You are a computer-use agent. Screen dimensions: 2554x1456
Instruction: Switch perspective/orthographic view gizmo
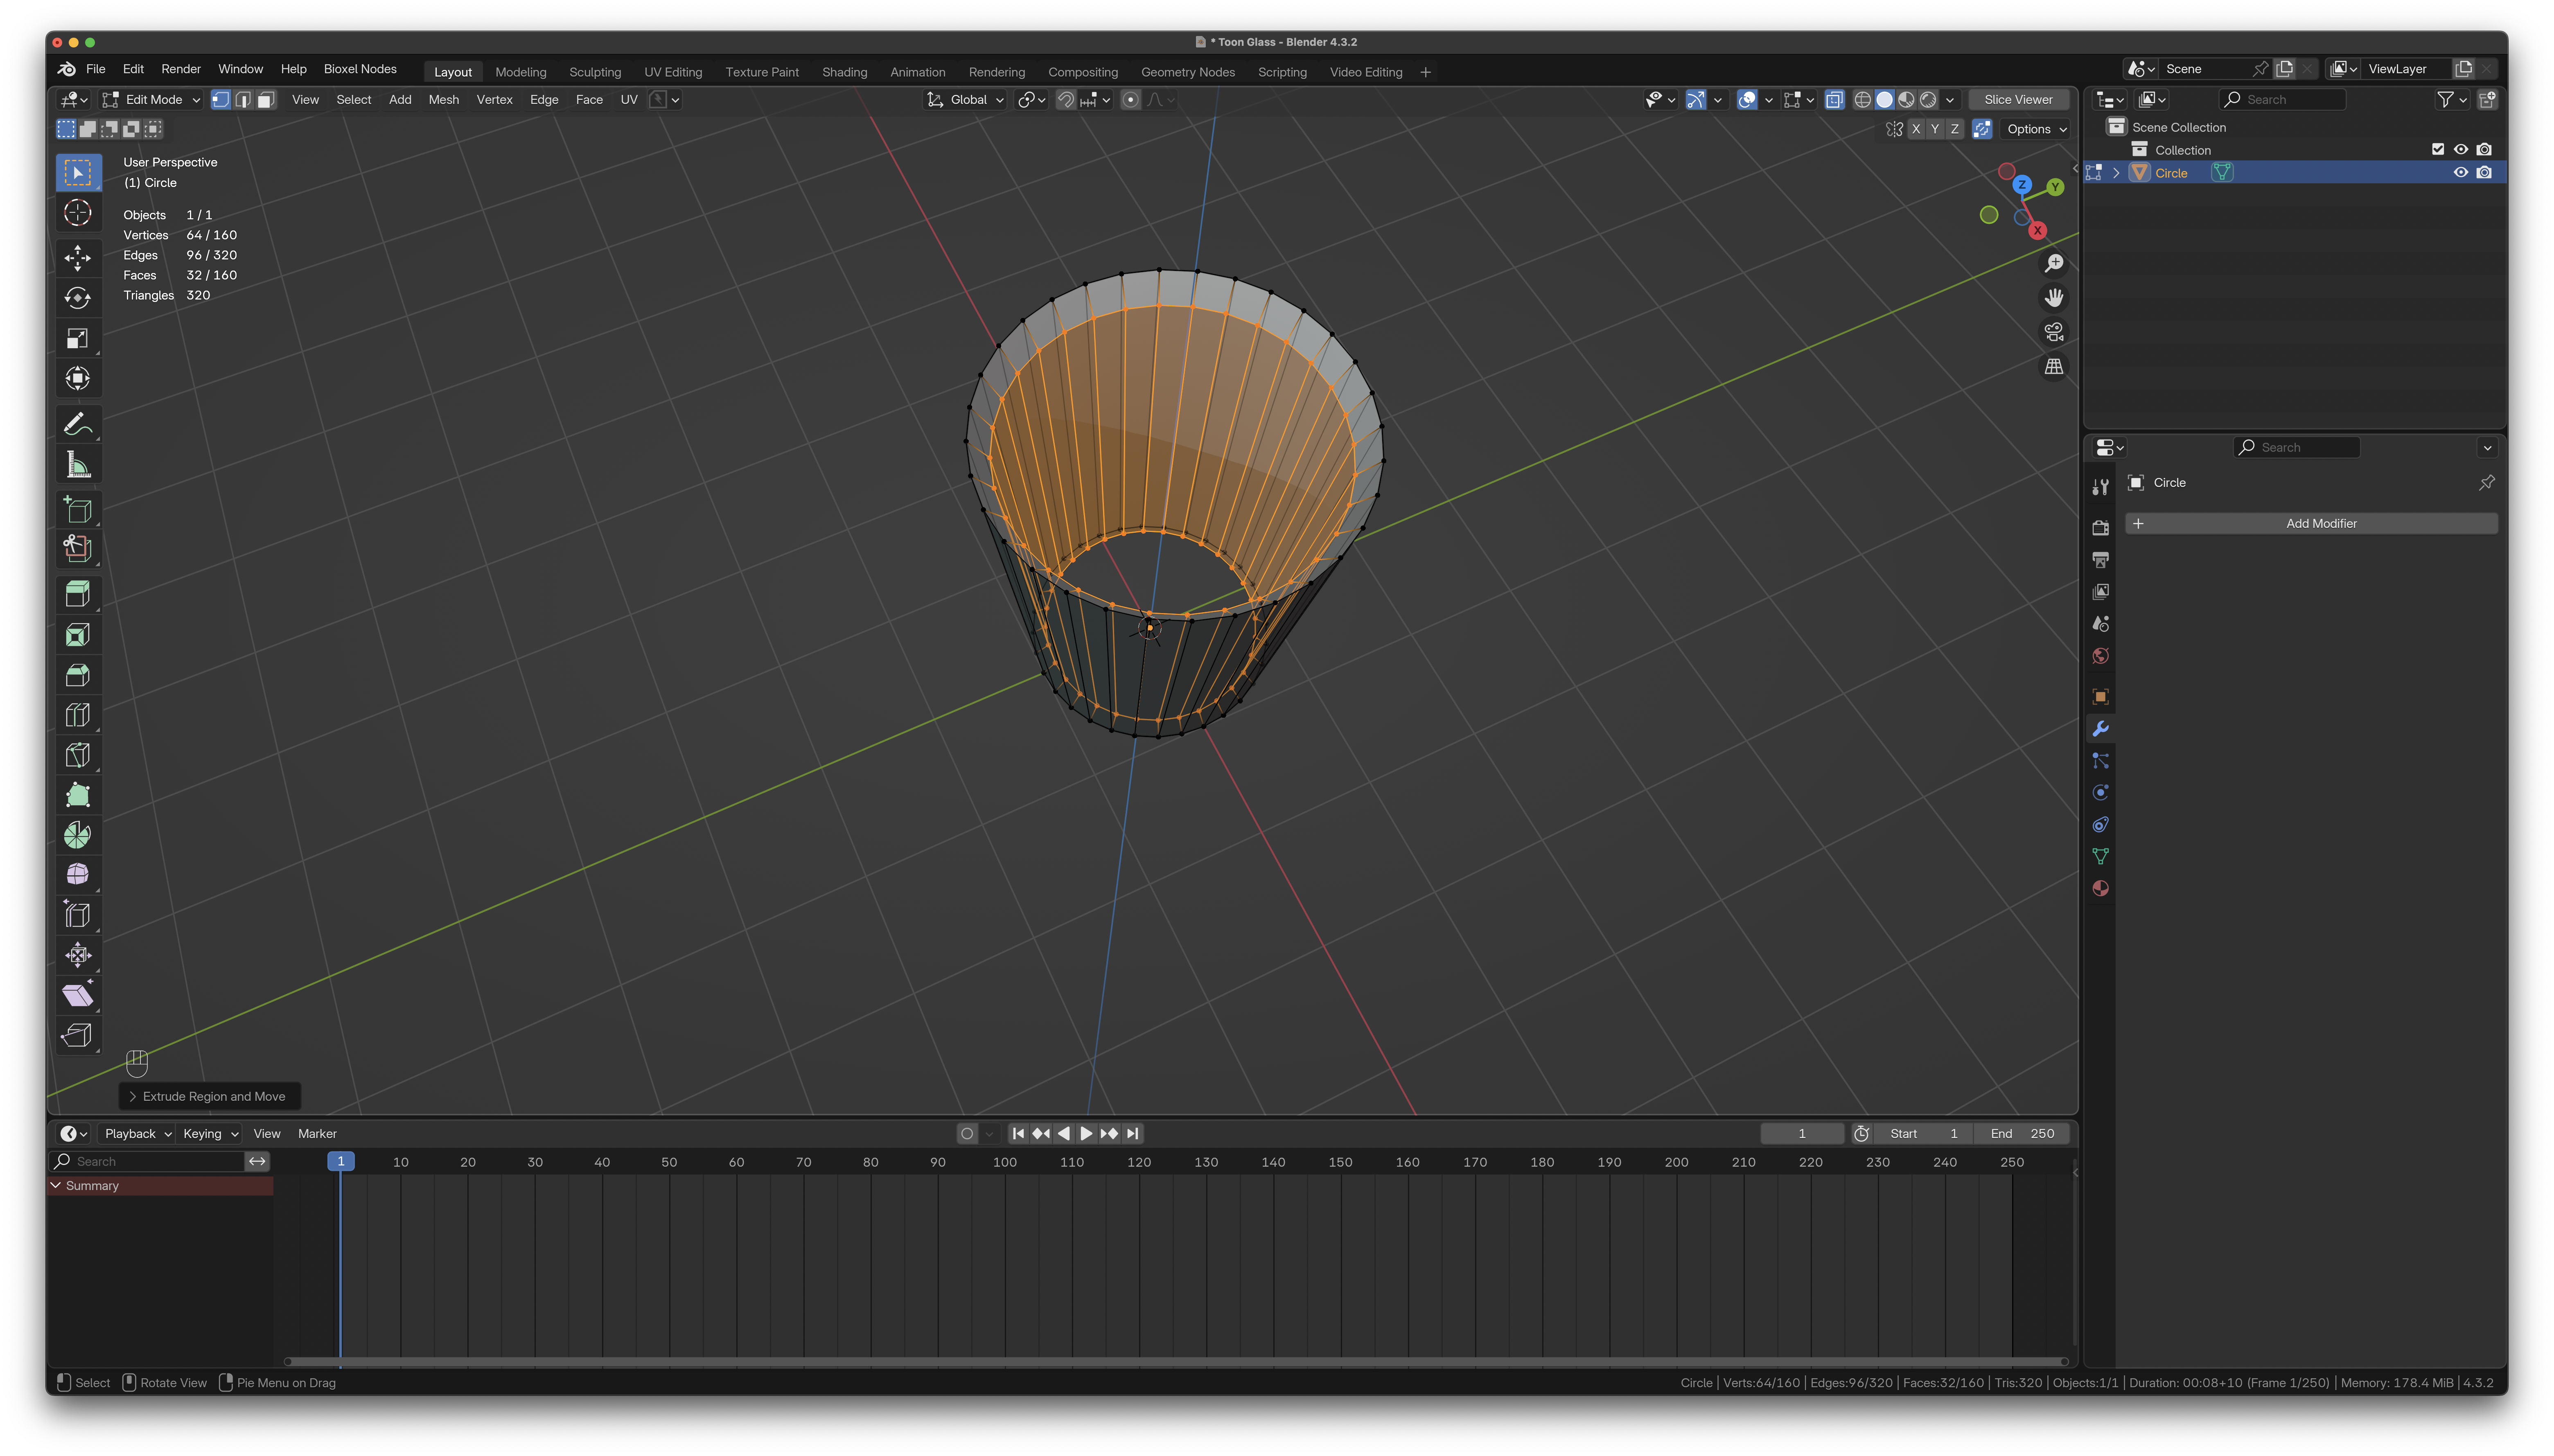click(x=2053, y=367)
